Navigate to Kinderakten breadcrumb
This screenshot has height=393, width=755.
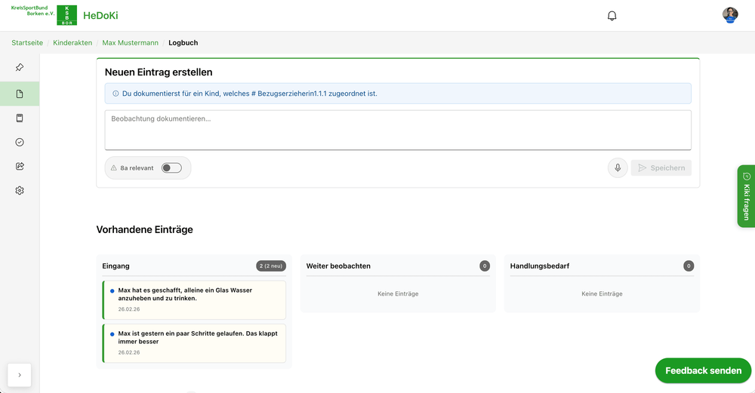click(x=74, y=43)
